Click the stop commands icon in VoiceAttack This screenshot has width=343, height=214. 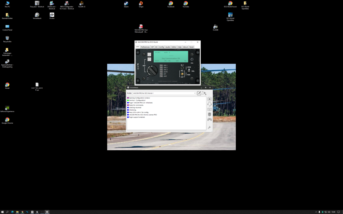coord(210,99)
